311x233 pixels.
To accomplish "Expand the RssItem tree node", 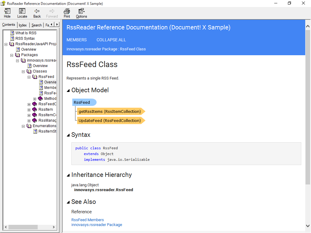I will point(29,110).
